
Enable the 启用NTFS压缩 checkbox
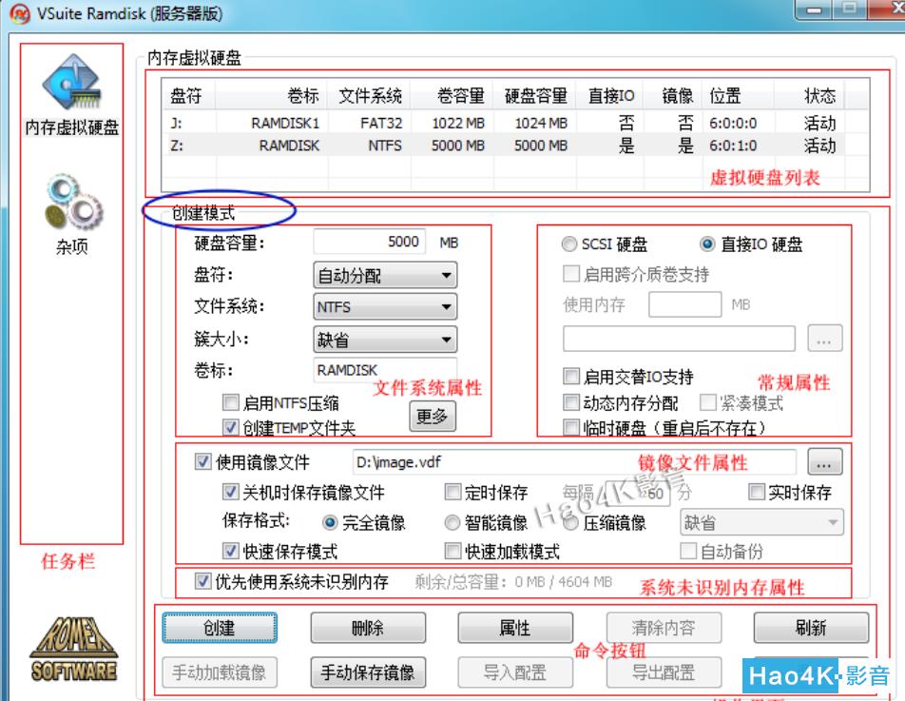230,401
